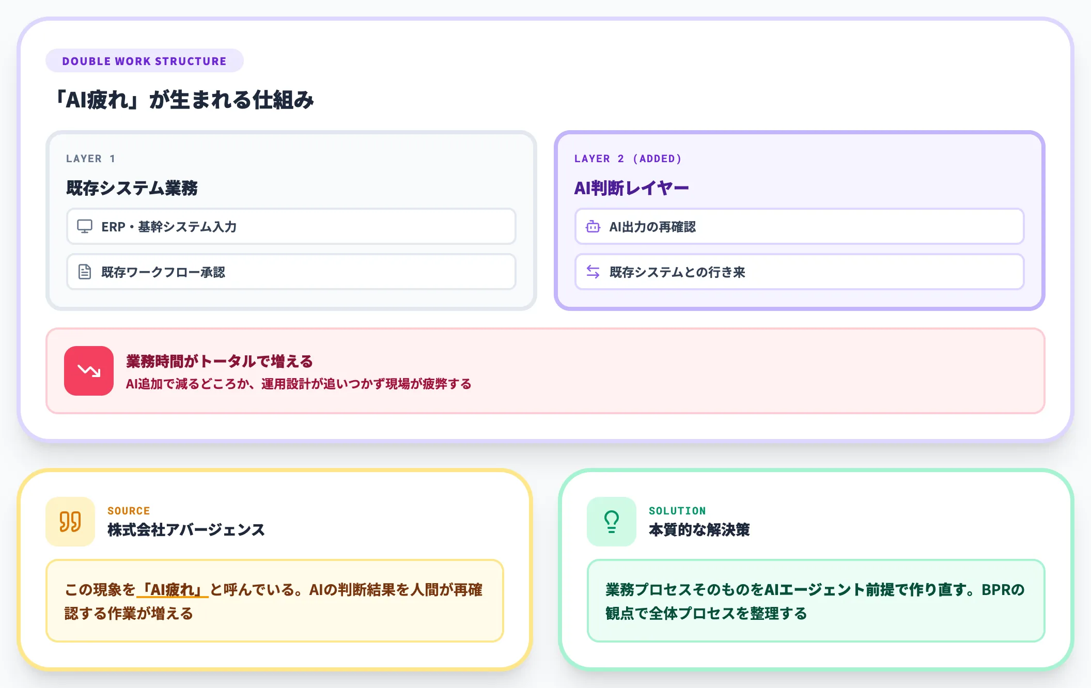Screen dimensions: 1091x688
Task: Click the heading 「AI疲れ」が生まれる仕組み
Action: [184, 100]
